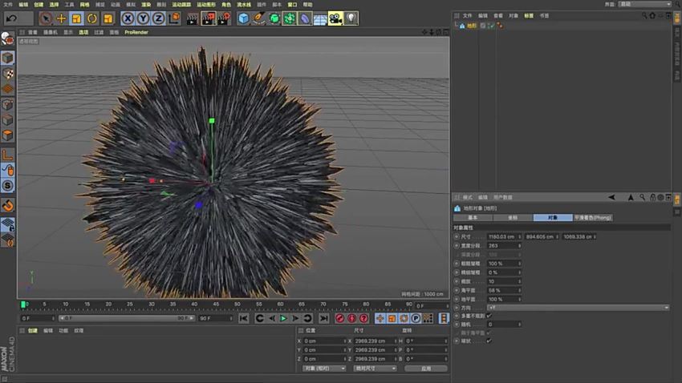682x383 pixels.
Task: Switch to the 基本 attributes tab
Action: (x=473, y=218)
